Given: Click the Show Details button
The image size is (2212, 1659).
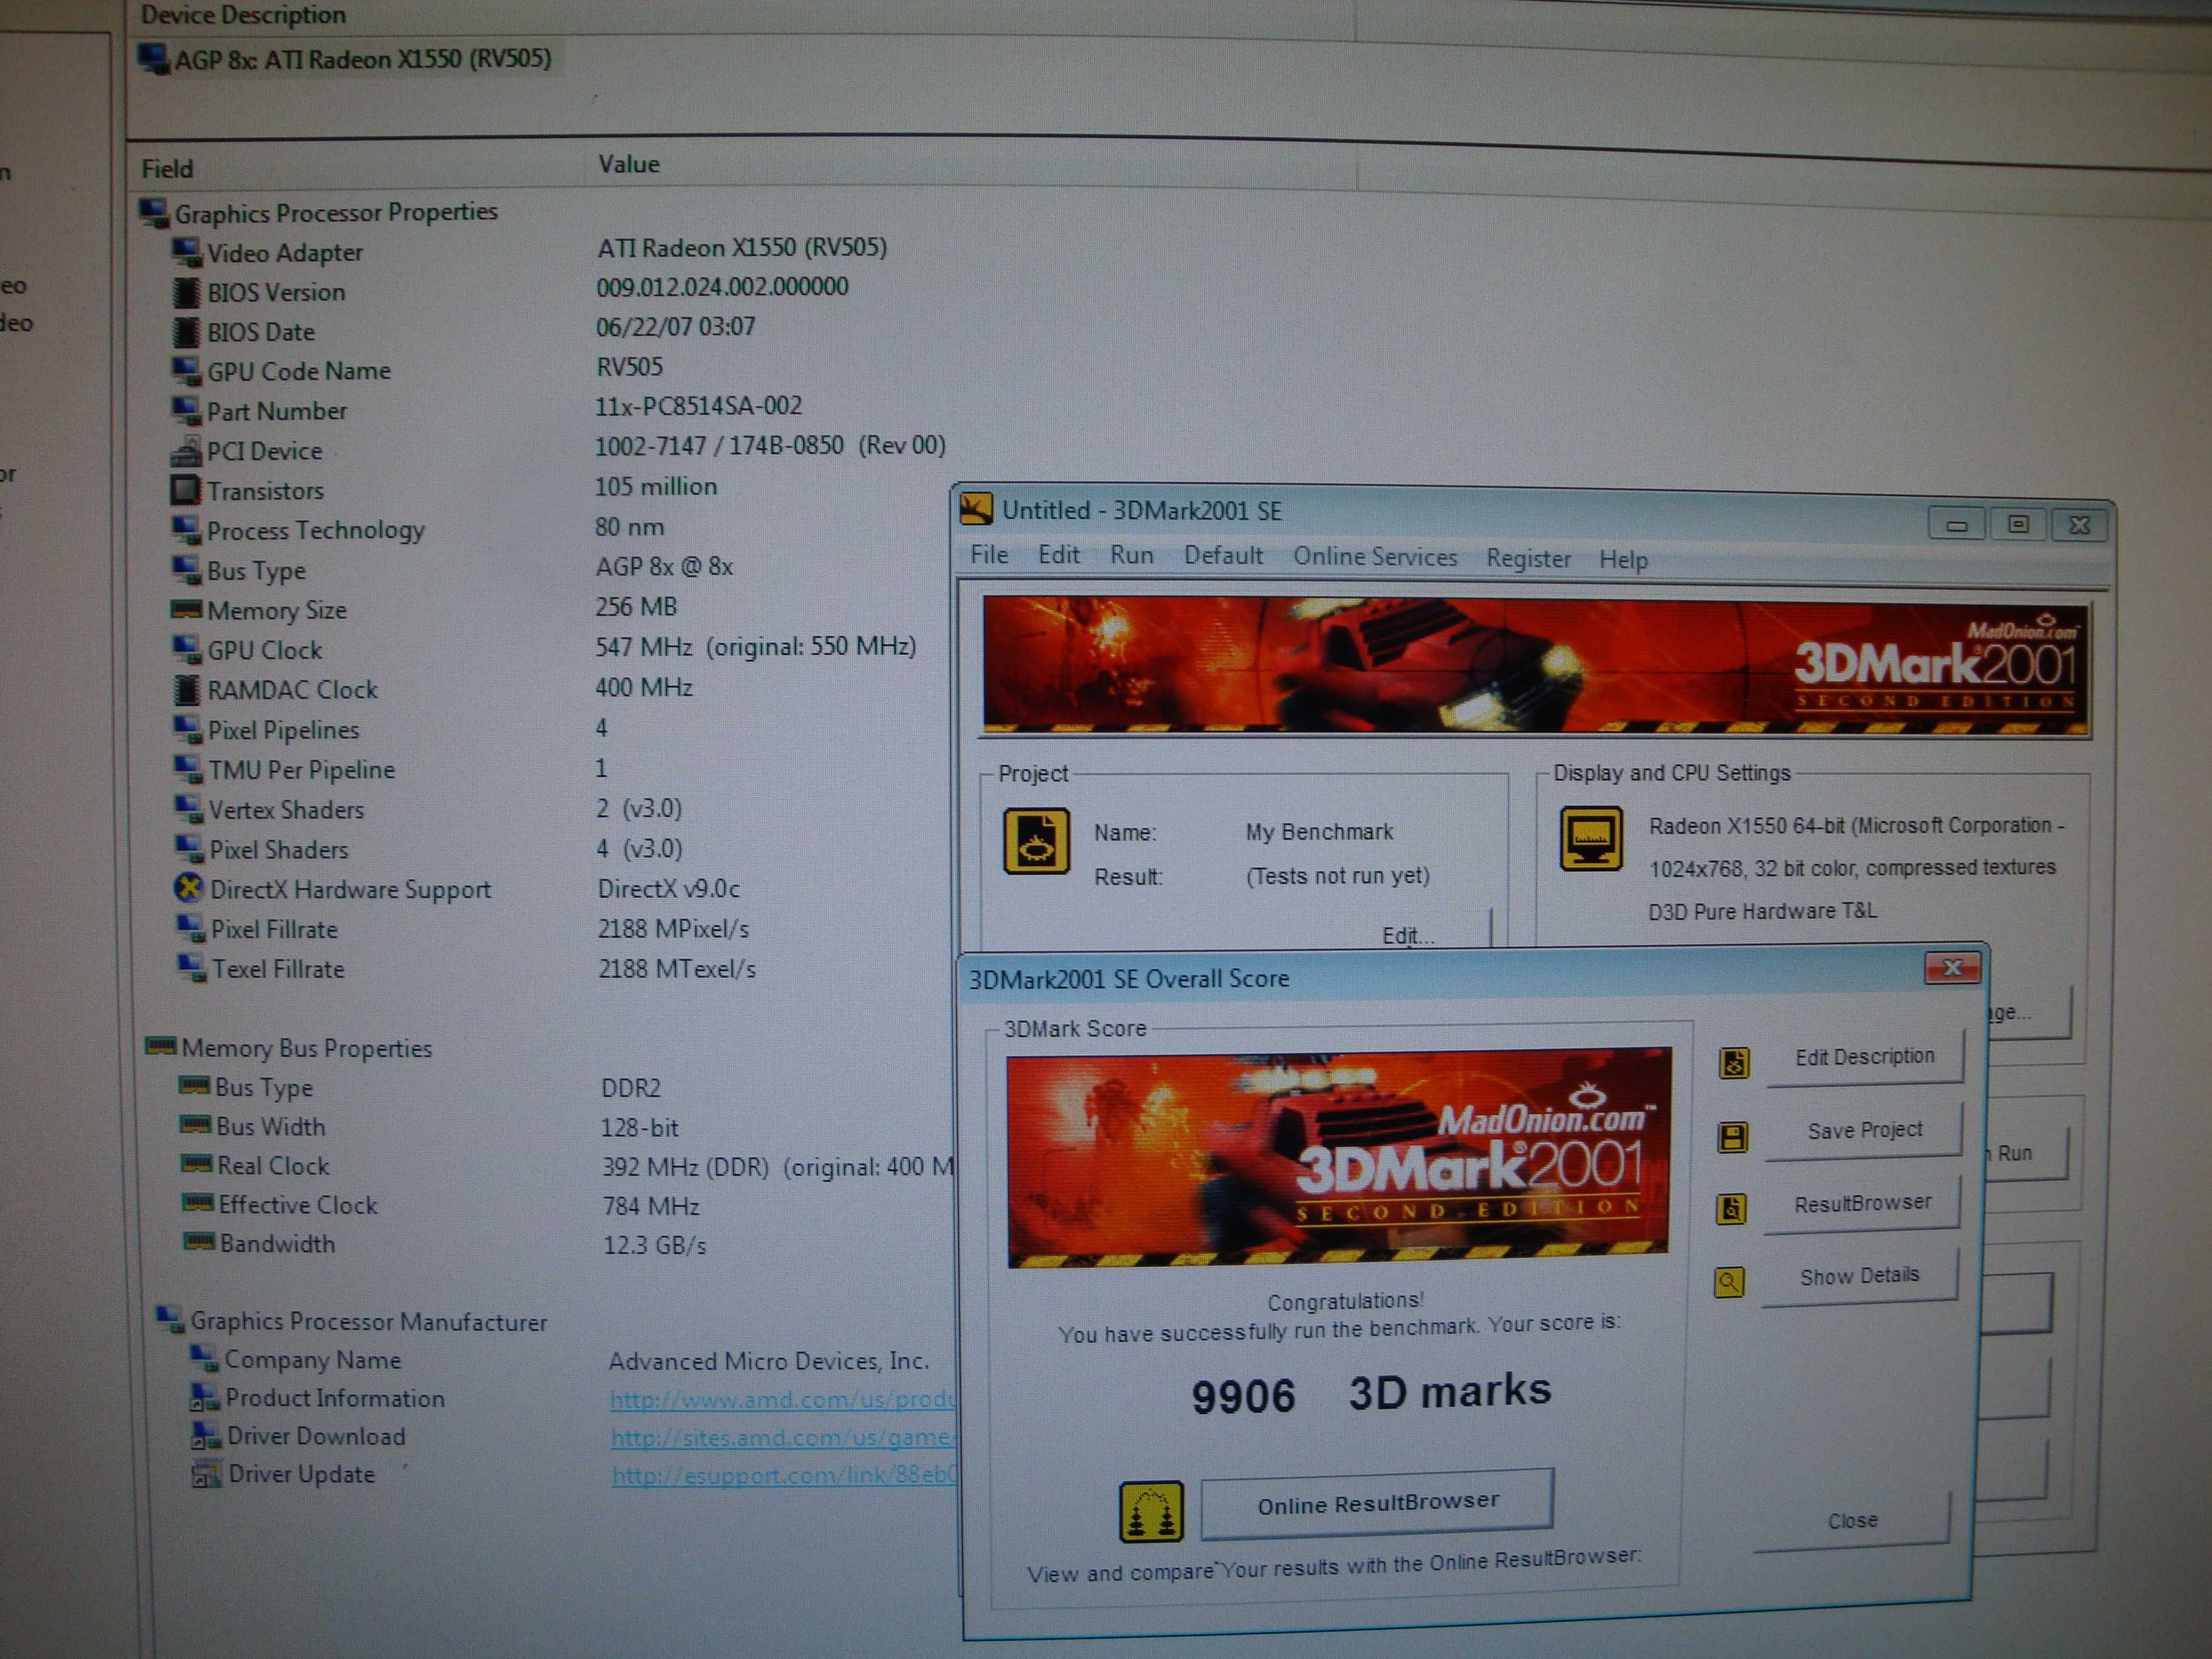Looking at the screenshot, I should tap(1859, 1277).
